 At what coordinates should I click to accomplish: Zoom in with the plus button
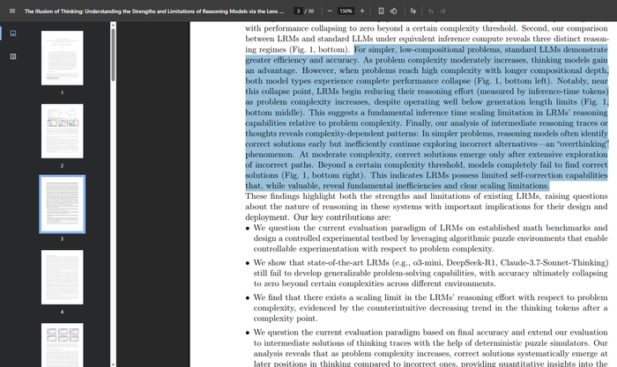point(362,11)
